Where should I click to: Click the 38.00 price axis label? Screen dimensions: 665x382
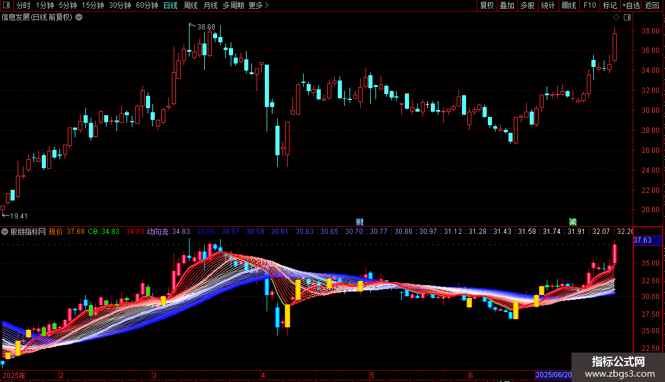pyautogui.click(x=650, y=31)
